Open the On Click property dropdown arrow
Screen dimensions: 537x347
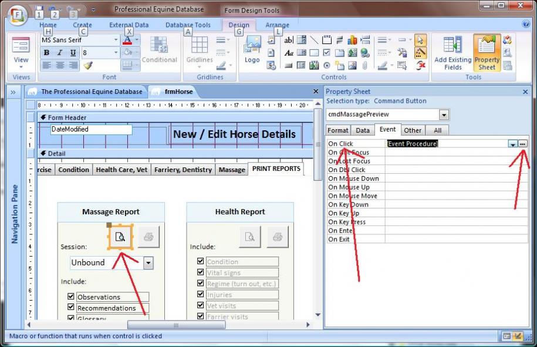point(513,144)
